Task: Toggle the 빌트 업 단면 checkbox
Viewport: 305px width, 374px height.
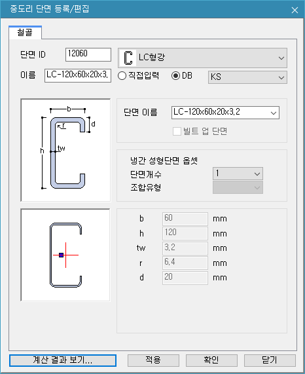Action: (177, 131)
